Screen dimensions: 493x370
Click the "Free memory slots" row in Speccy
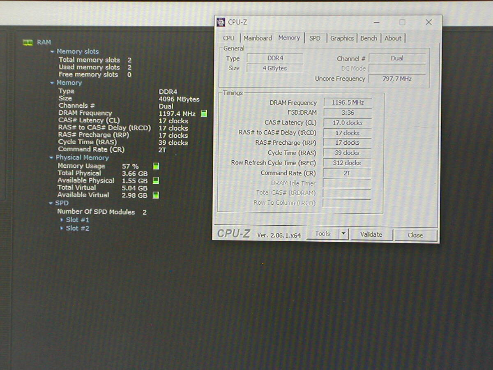(95, 75)
